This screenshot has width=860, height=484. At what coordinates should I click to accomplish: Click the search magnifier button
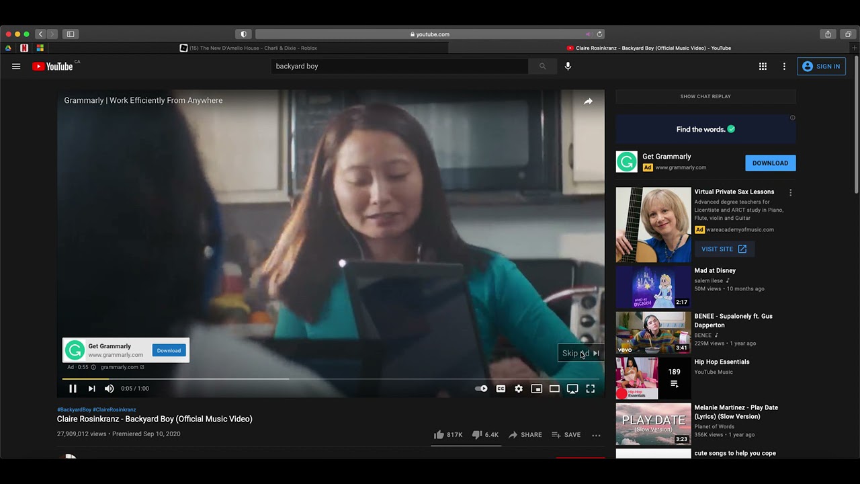[542, 67]
